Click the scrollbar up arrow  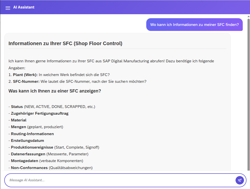coord(248,16)
